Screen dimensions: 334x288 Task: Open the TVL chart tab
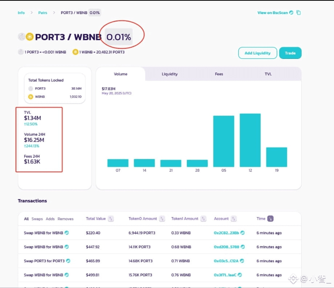tap(268, 74)
